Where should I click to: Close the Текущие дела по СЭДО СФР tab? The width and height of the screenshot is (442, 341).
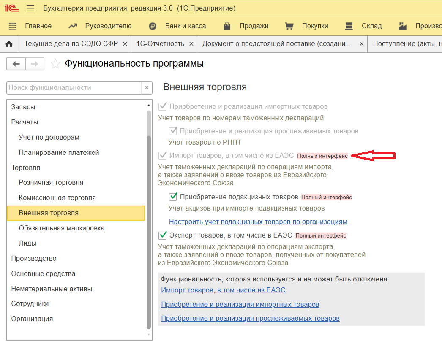click(125, 44)
